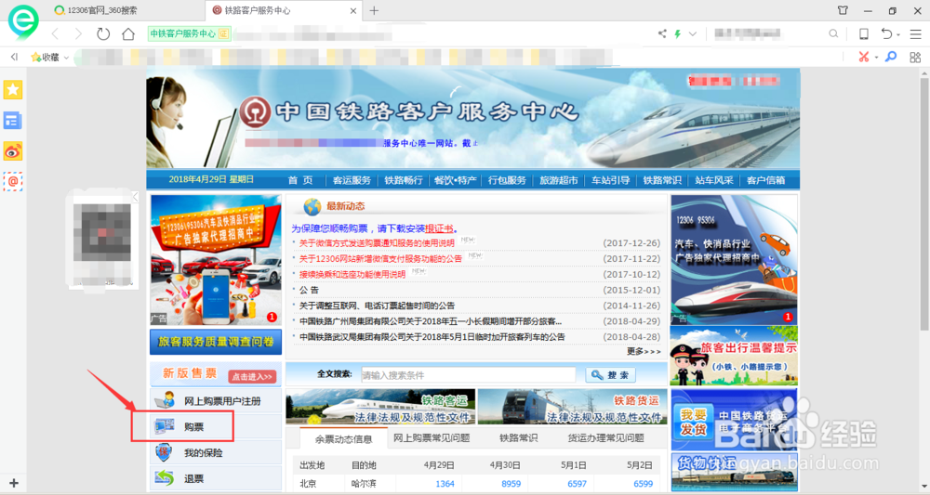Open 铁路客运 法律法规 banner image
This screenshot has height=495, width=930.
point(380,406)
